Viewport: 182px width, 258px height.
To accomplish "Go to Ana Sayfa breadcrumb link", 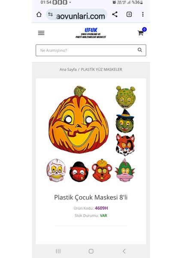I will [68, 69].
